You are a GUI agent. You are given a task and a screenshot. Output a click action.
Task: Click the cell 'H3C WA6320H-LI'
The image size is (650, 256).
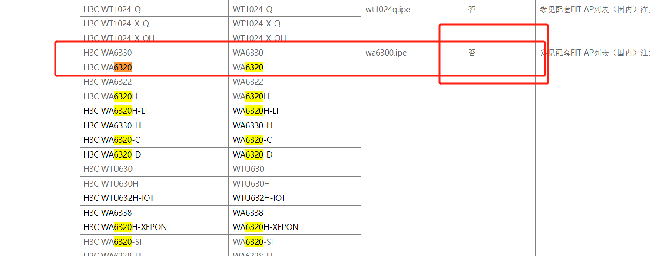[x=154, y=111]
